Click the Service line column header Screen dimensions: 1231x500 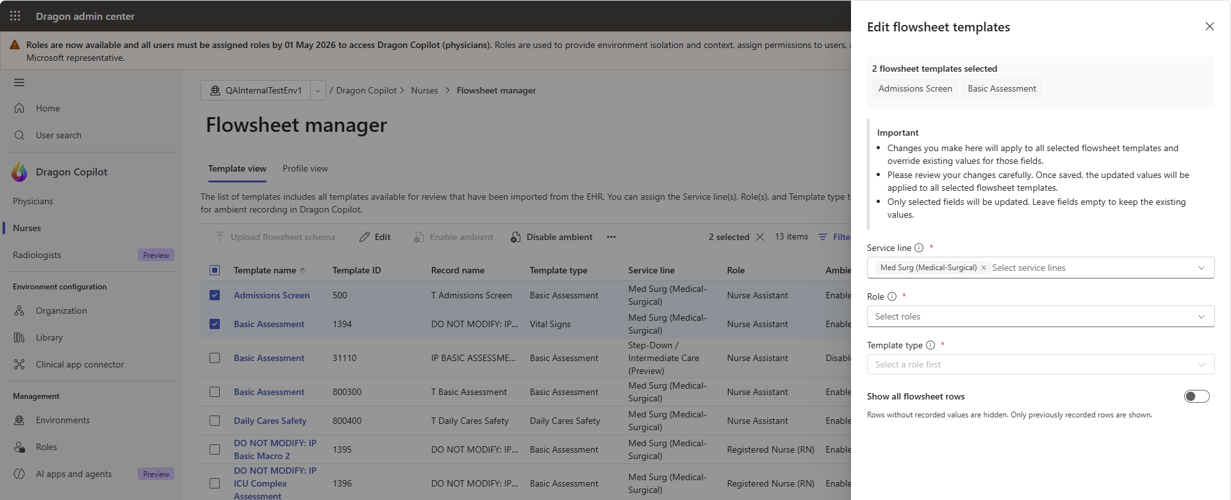click(651, 270)
